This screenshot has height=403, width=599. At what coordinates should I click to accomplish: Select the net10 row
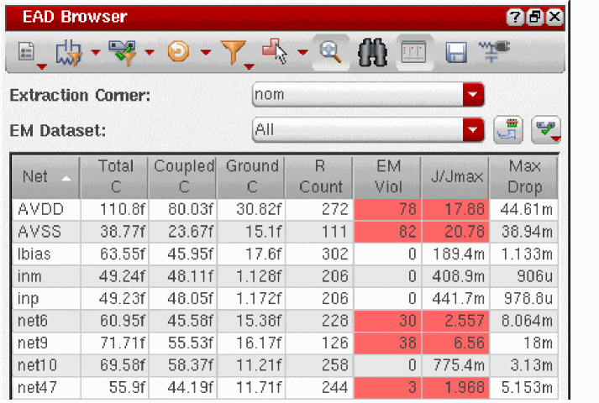coord(285,365)
